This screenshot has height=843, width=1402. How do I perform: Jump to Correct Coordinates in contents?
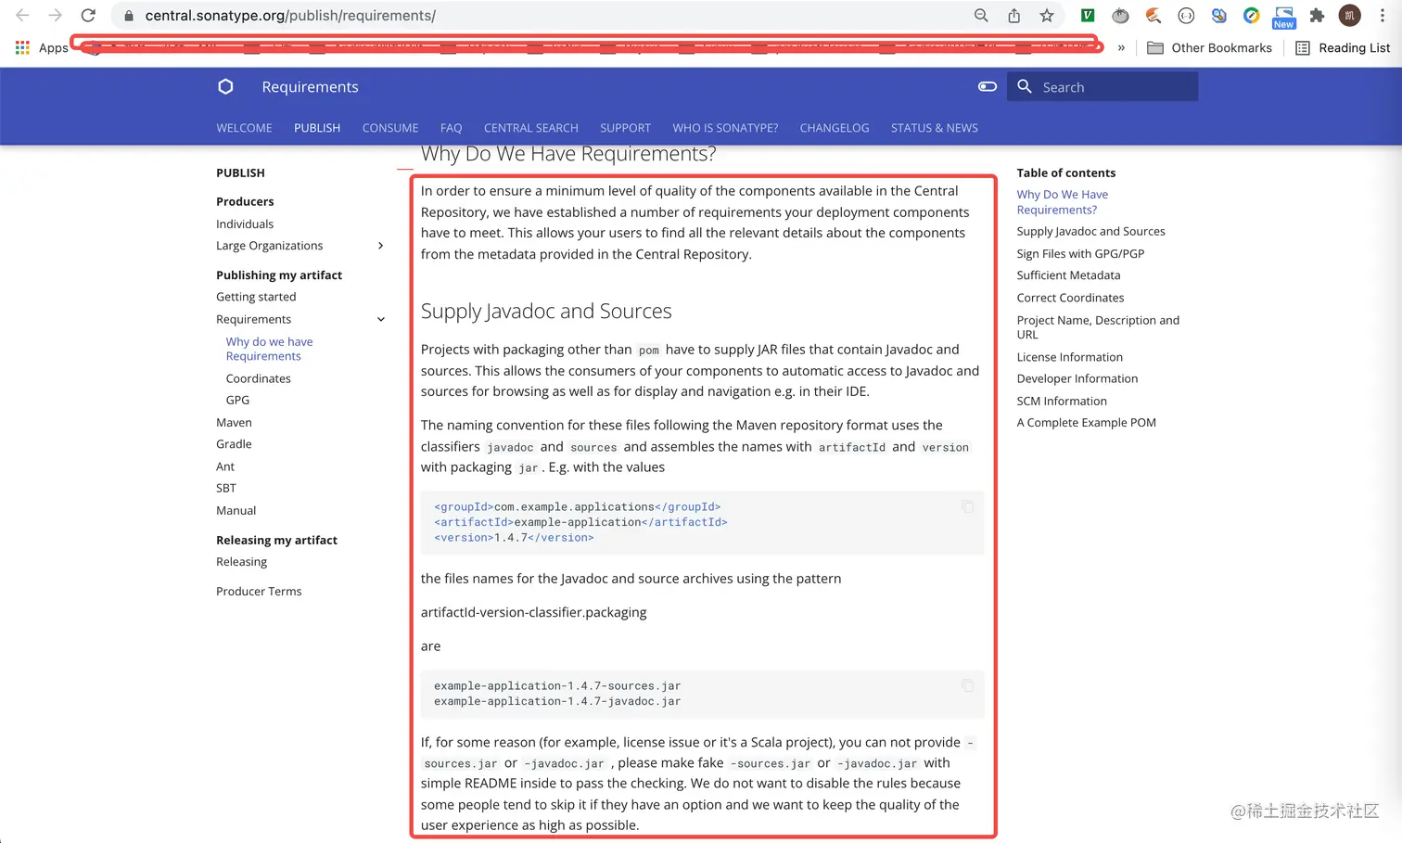pyautogui.click(x=1070, y=298)
